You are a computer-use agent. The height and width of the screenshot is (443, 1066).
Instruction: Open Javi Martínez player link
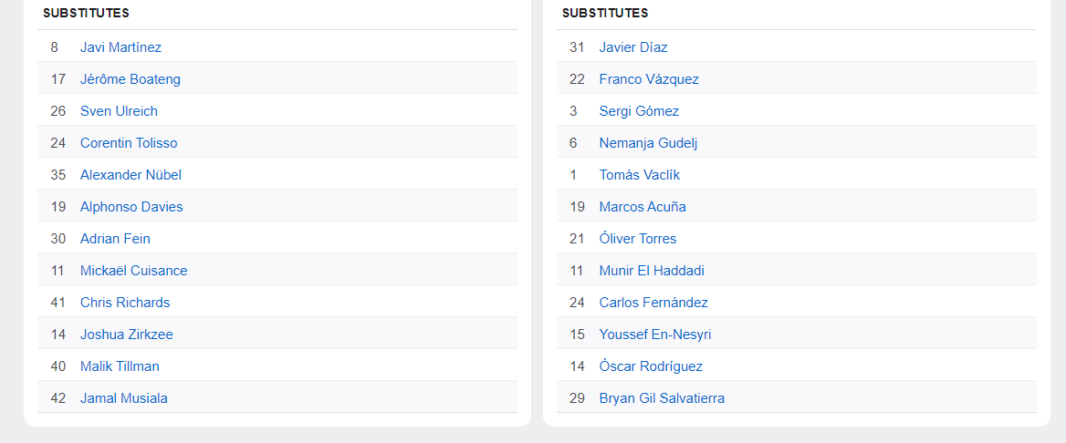(x=121, y=47)
